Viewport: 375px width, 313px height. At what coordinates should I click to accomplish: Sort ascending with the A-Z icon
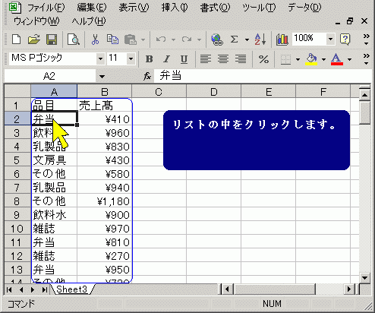click(x=260, y=40)
